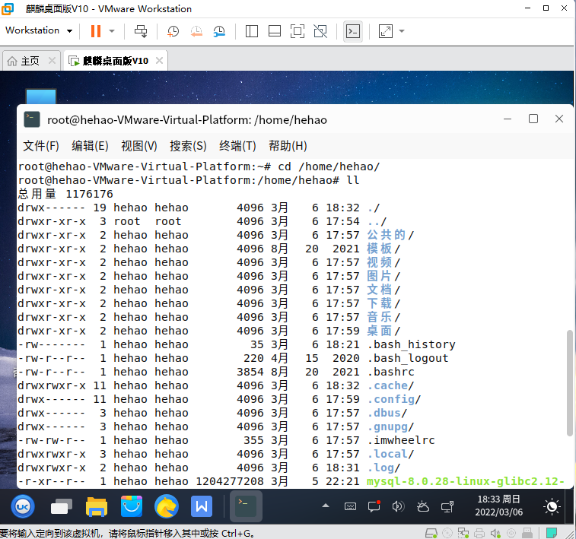Click the CD/DVD device status icon
The width and height of the screenshot is (576, 539).
click(x=447, y=533)
